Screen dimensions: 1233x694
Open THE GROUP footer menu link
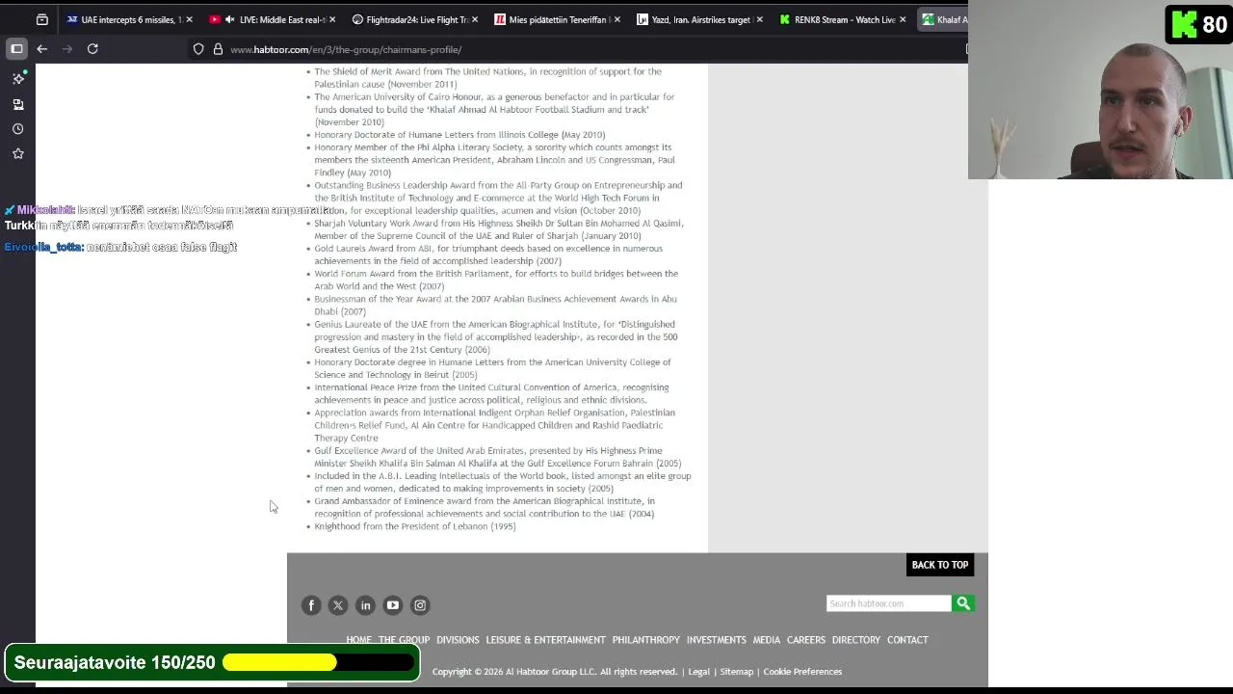pyautogui.click(x=404, y=640)
